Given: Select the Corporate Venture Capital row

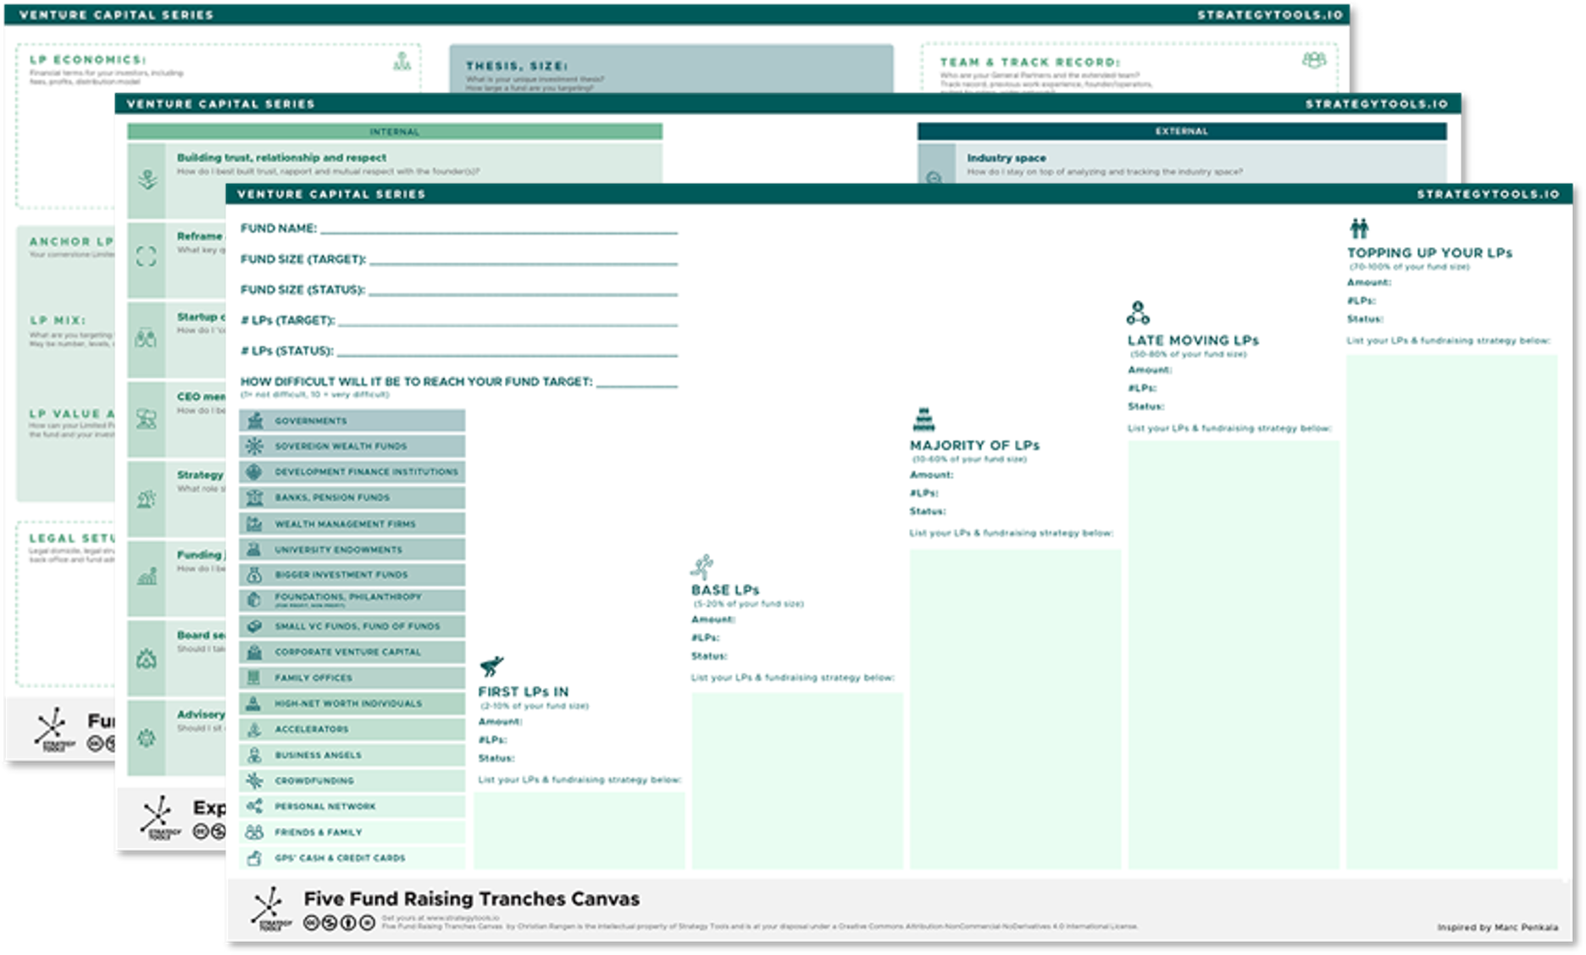Looking at the screenshot, I should point(352,652).
